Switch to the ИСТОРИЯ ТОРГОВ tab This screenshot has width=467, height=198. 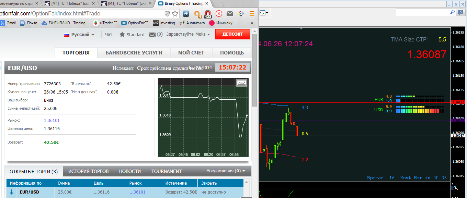(x=88, y=171)
